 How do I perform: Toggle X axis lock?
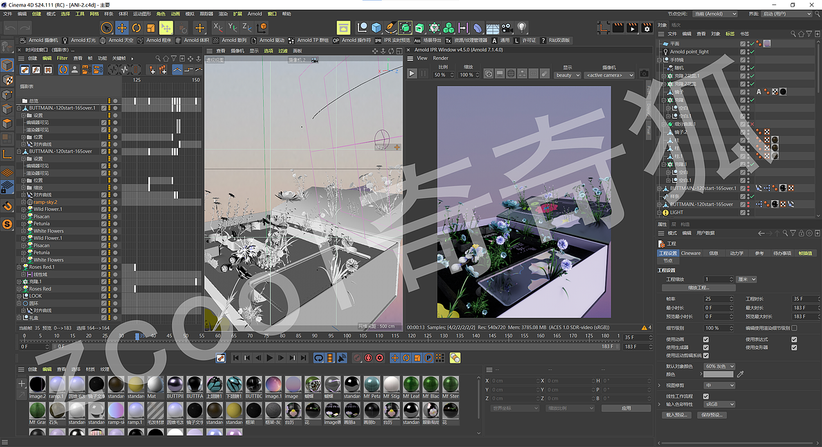218,28
